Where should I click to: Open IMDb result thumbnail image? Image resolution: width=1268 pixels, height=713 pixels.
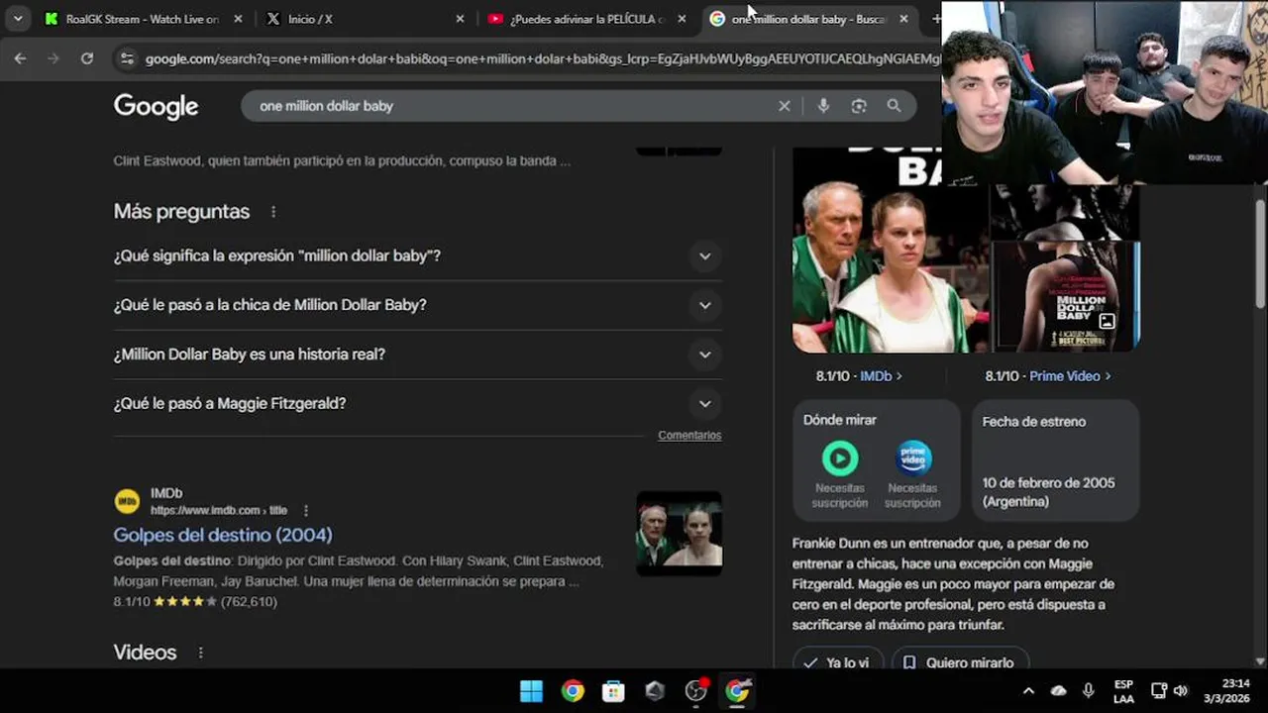point(679,534)
